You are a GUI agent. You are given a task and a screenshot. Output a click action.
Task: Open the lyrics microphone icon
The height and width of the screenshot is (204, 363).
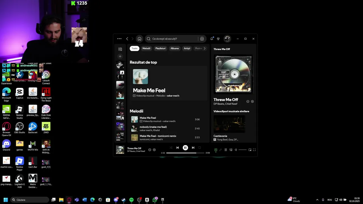click(220, 150)
